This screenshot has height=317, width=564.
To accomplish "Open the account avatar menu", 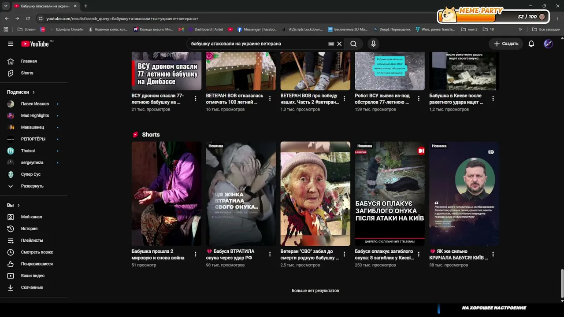I will click(548, 44).
